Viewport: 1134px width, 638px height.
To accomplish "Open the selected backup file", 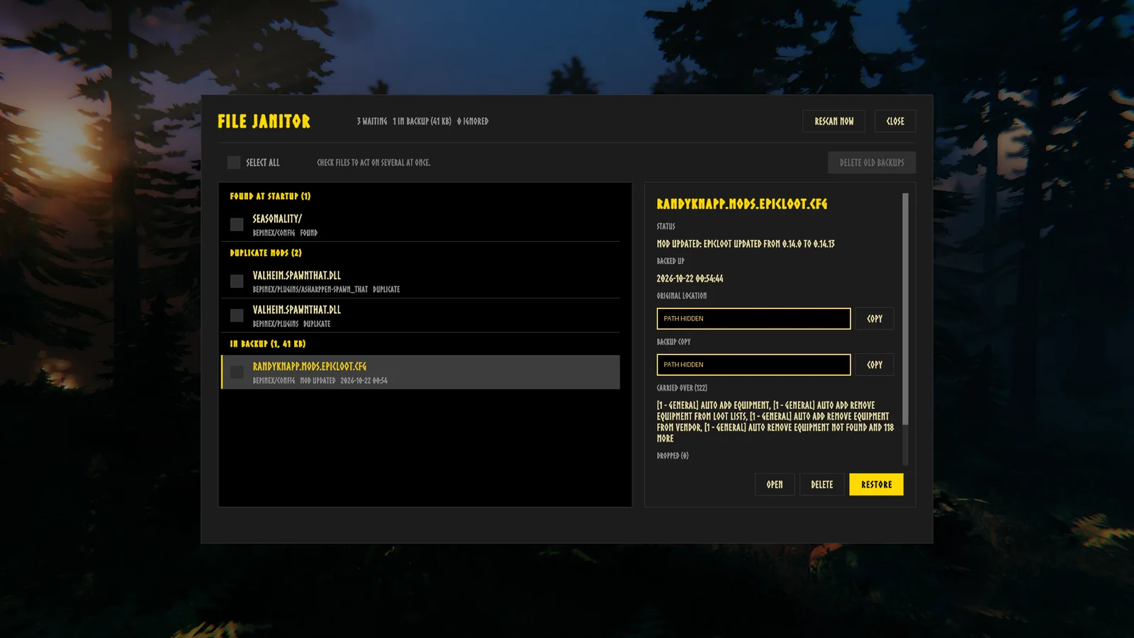I will tap(775, 484).
